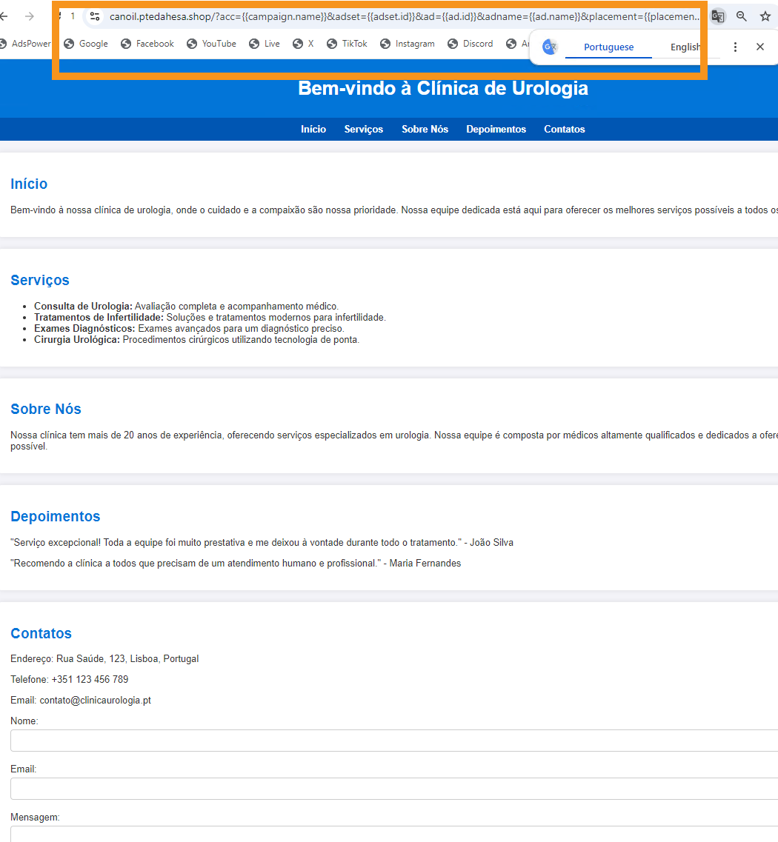Open the AdsPower bookmark
This screenshot has width=778, height=842.
click(x=25, y=44)
